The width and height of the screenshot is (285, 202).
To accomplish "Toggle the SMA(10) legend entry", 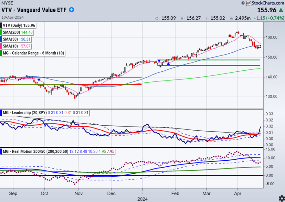I will tap(17, 46).
